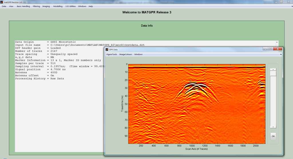
Task: Click the main menu bar overflow arrow
Action: click(292, 6)
